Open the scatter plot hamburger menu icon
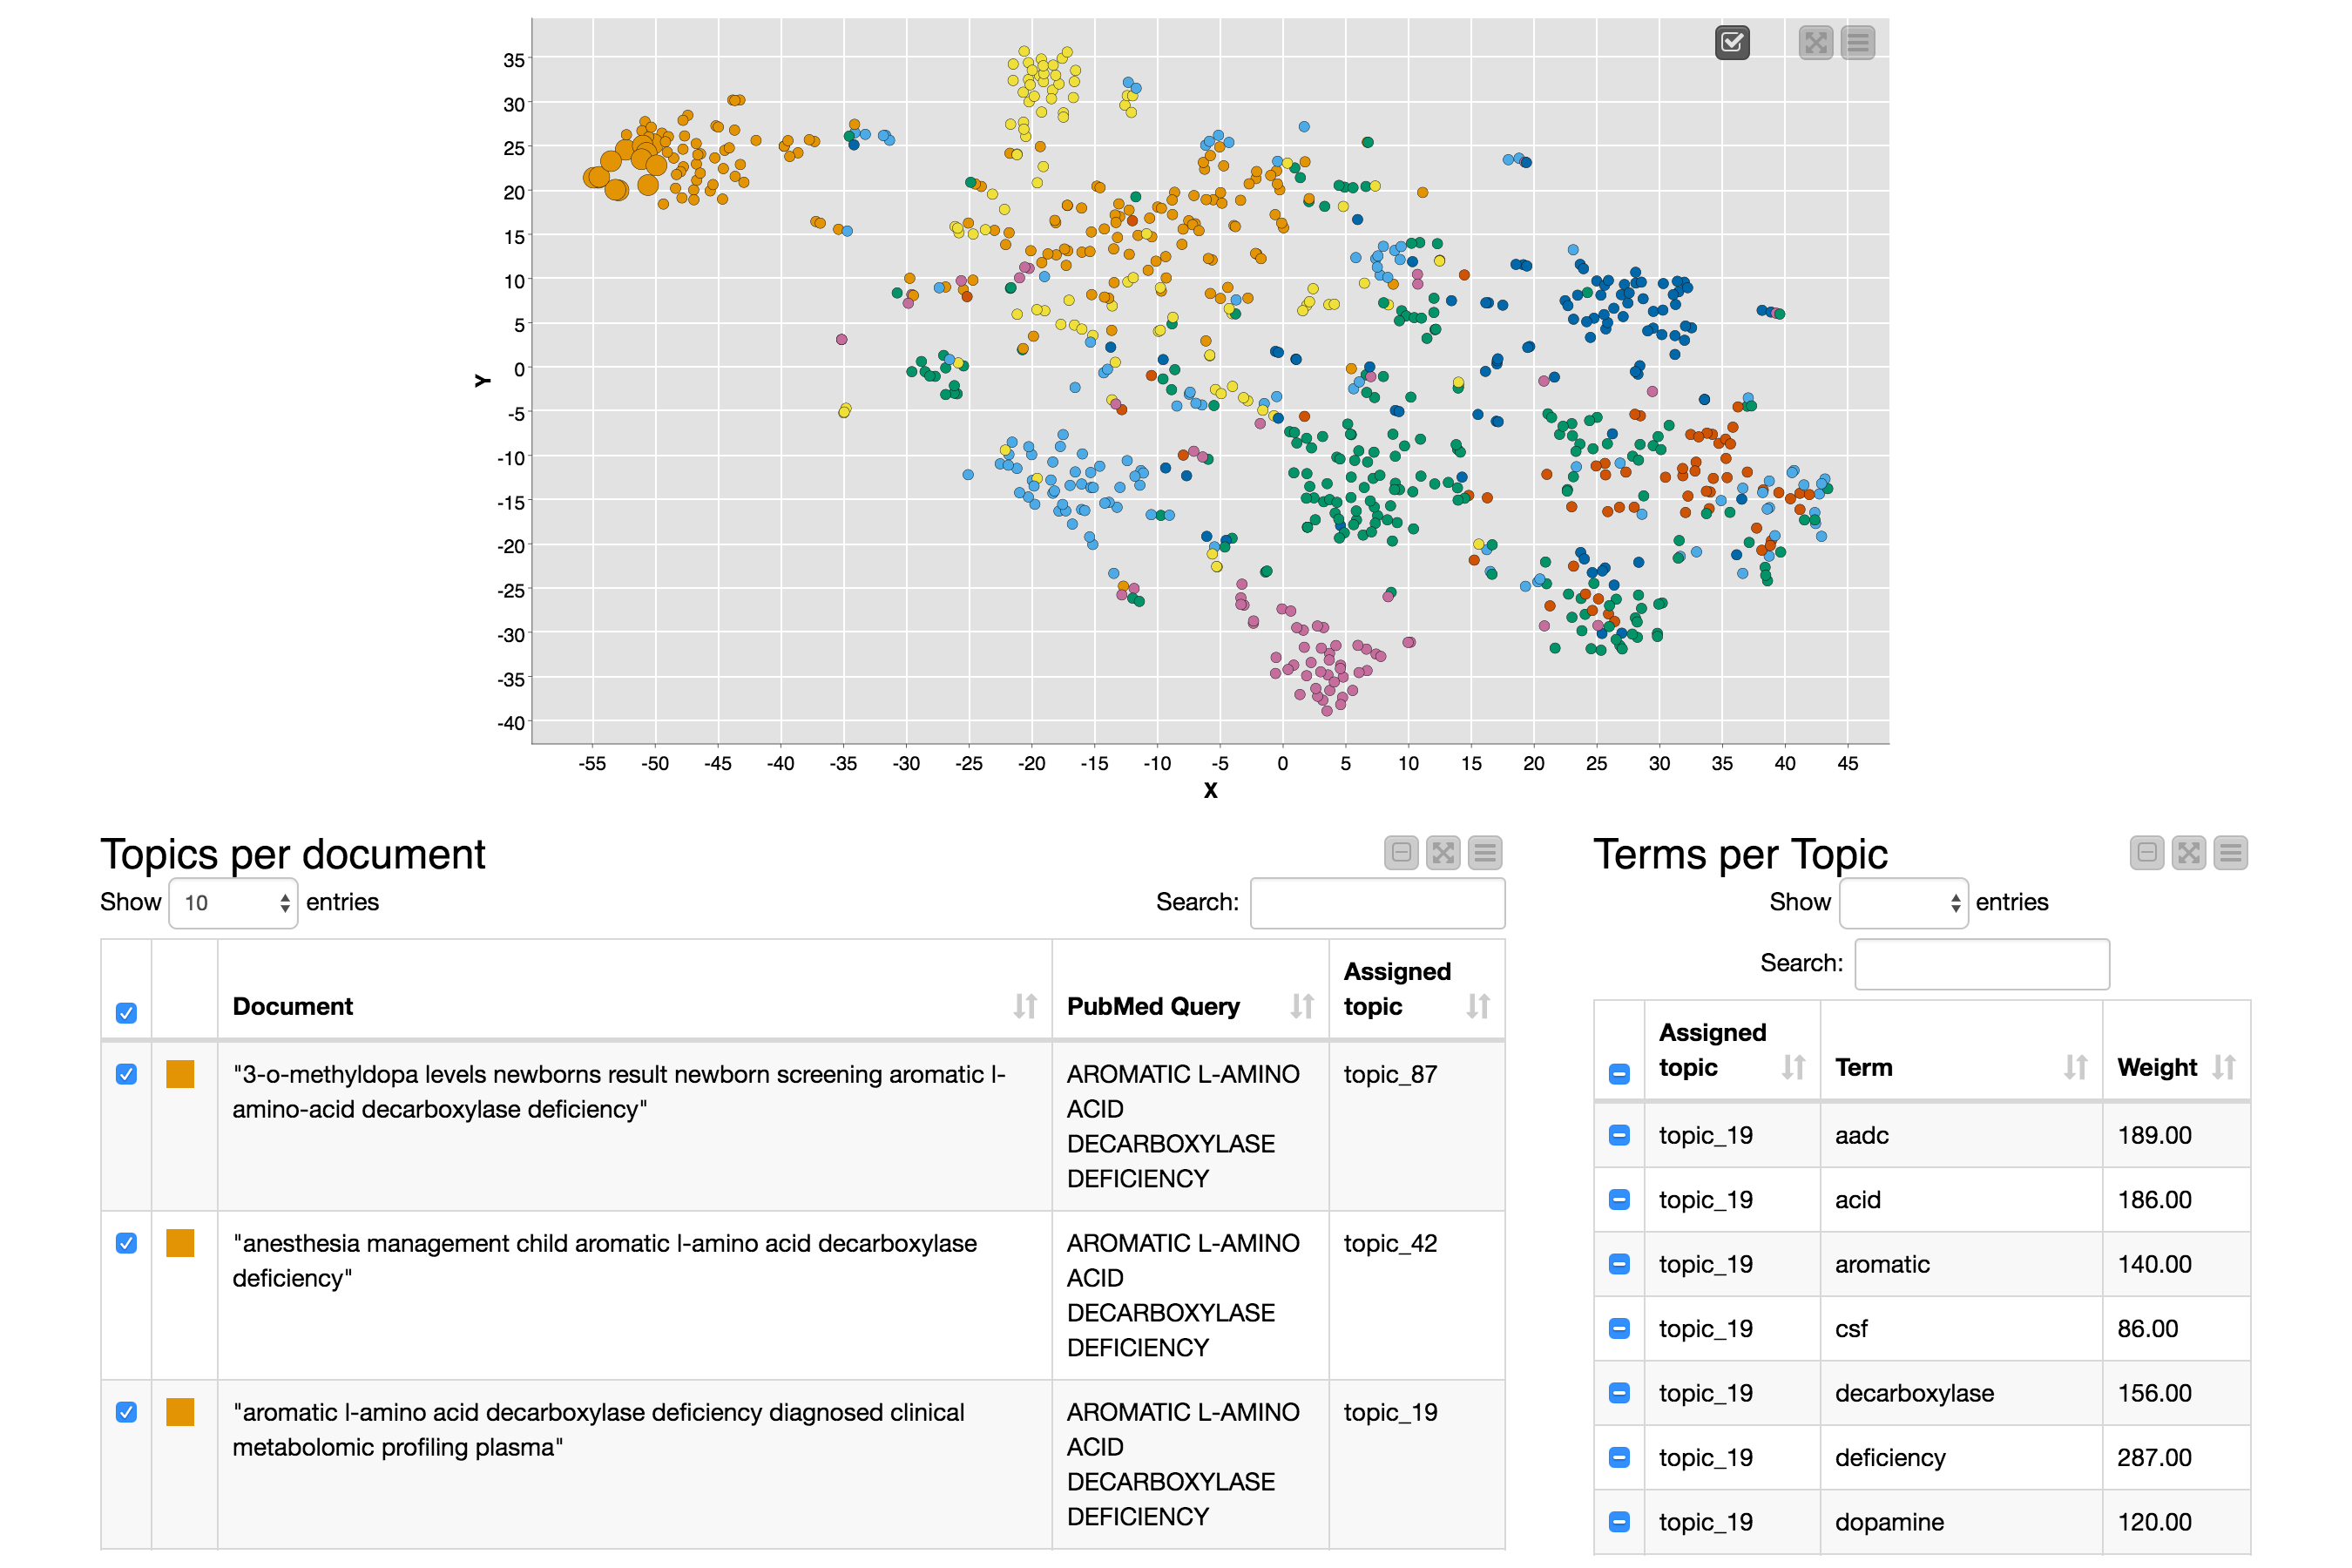Screen dimensions: 2352x1568 coord(1857,42)
